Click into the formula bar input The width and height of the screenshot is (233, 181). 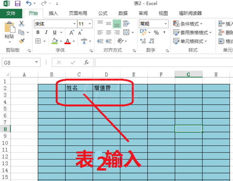(x=164, y=62)
